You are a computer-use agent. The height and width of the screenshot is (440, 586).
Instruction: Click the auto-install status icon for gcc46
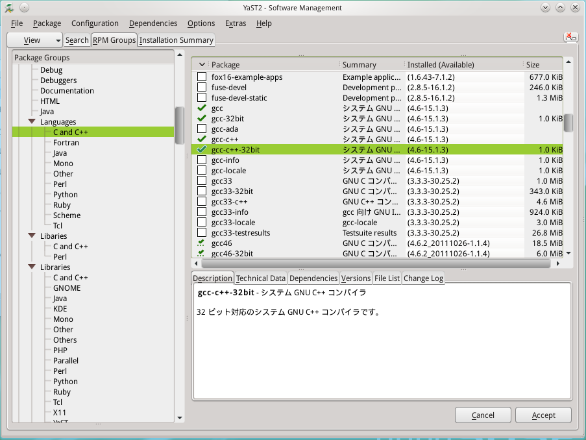click(x=201, y=243)
